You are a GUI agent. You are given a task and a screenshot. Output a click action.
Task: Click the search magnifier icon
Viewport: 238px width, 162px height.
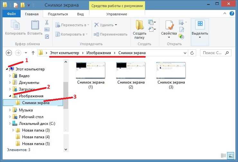[x=227, y=53]
